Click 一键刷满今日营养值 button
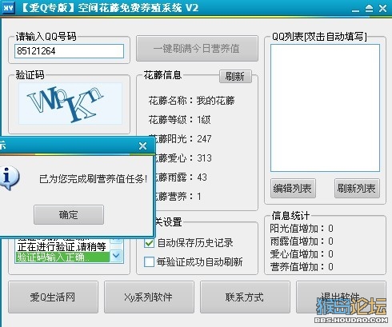 (197, 49)
